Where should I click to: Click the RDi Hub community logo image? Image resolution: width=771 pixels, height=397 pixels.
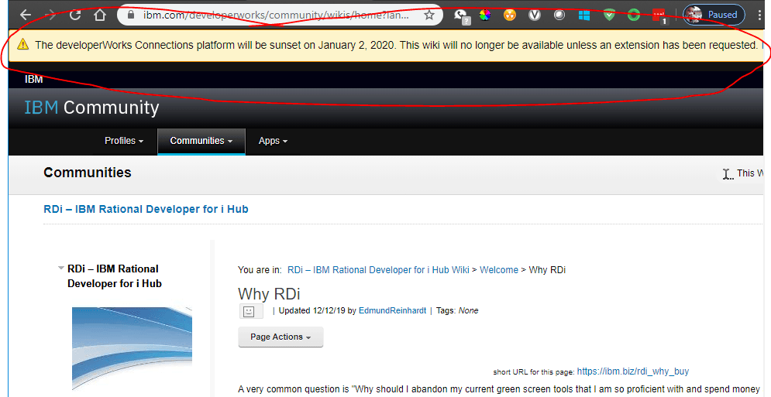click(x=132, y=349)
